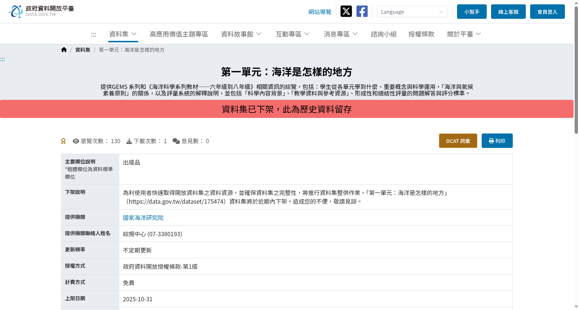Open the 授權條款 menu item
This screenshot has width=579, height=310.
[421, 34]
